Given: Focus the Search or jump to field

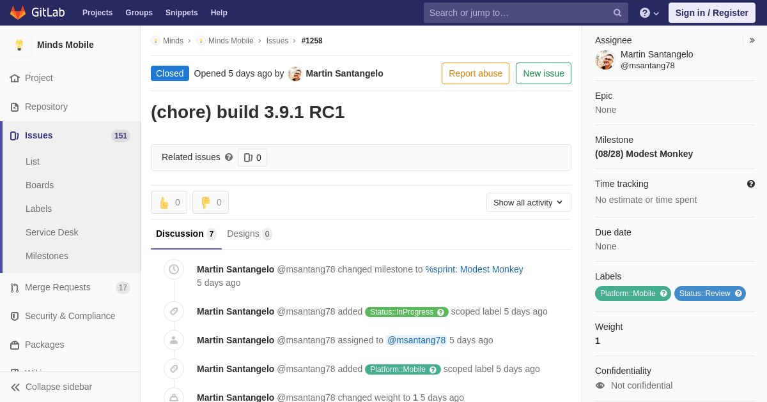Looking at the screenshot, I should point(518,13).
